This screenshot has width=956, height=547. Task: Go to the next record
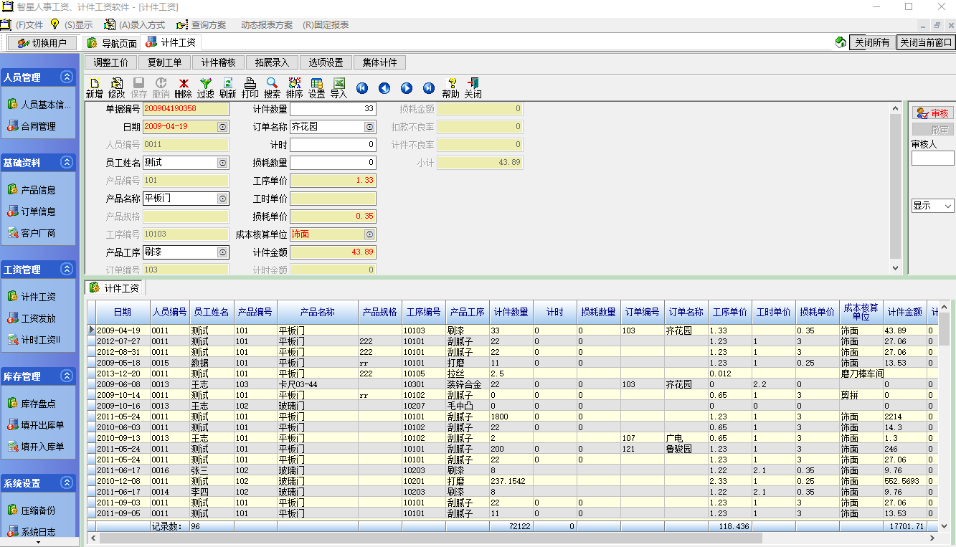pos(407,88)
